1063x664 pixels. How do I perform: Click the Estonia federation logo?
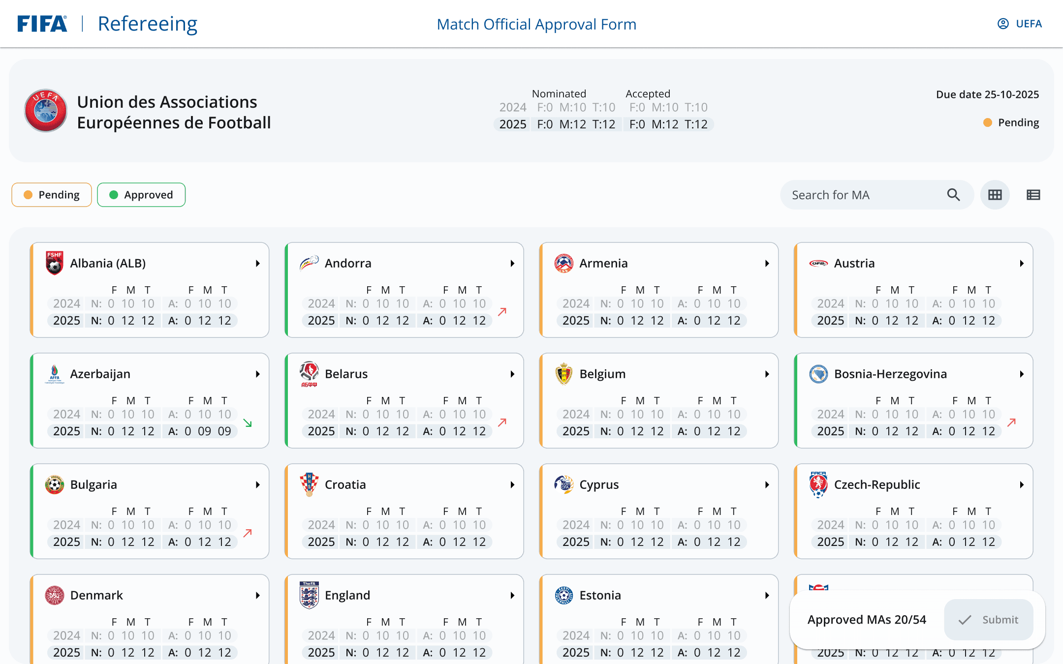click(564, 595)
